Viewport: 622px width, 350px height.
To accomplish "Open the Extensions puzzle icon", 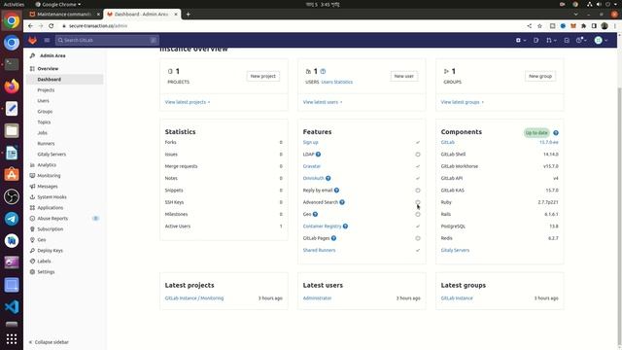I will 583,26.
